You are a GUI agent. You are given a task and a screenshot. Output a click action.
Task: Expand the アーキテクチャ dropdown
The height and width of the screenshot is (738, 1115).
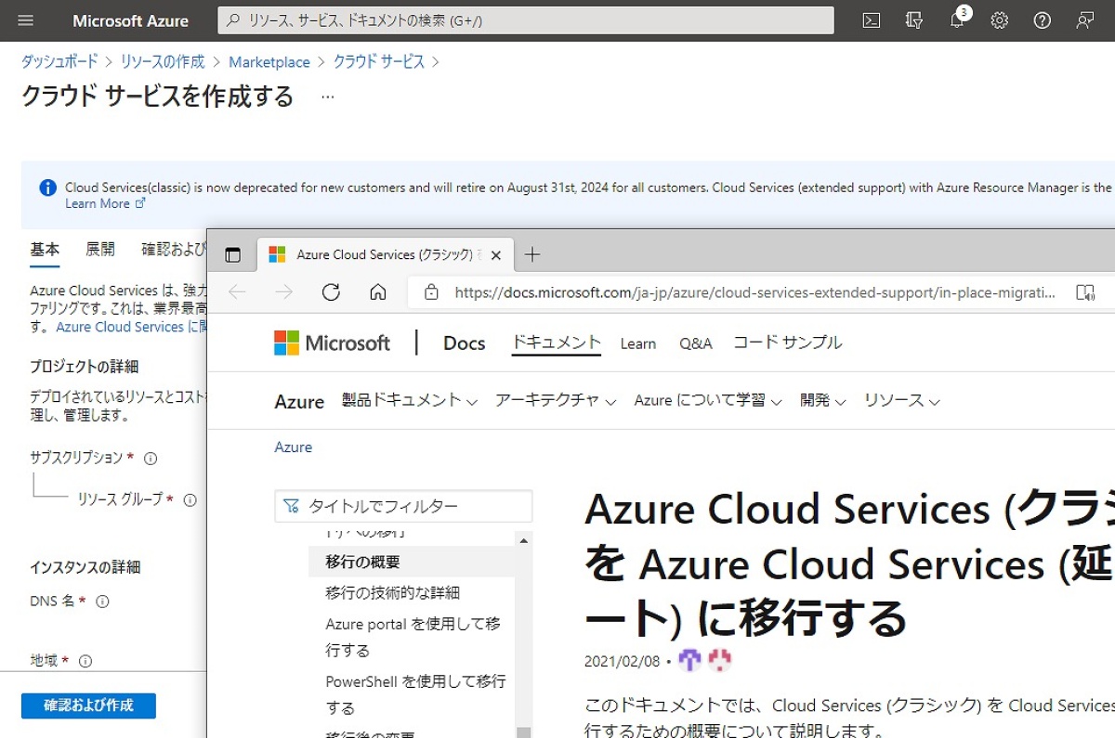[x=556, y=401]
